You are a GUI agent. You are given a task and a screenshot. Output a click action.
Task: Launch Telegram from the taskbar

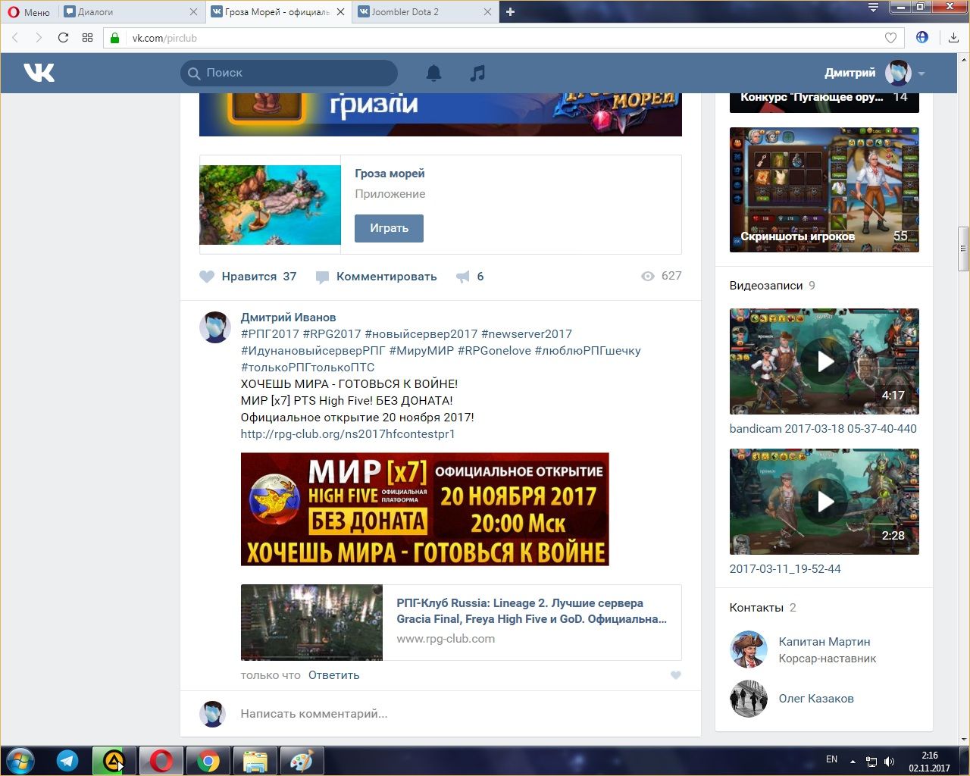(x=67, y=761)
